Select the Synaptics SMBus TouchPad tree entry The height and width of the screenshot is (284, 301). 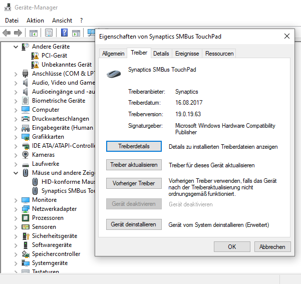coord(68,191)
